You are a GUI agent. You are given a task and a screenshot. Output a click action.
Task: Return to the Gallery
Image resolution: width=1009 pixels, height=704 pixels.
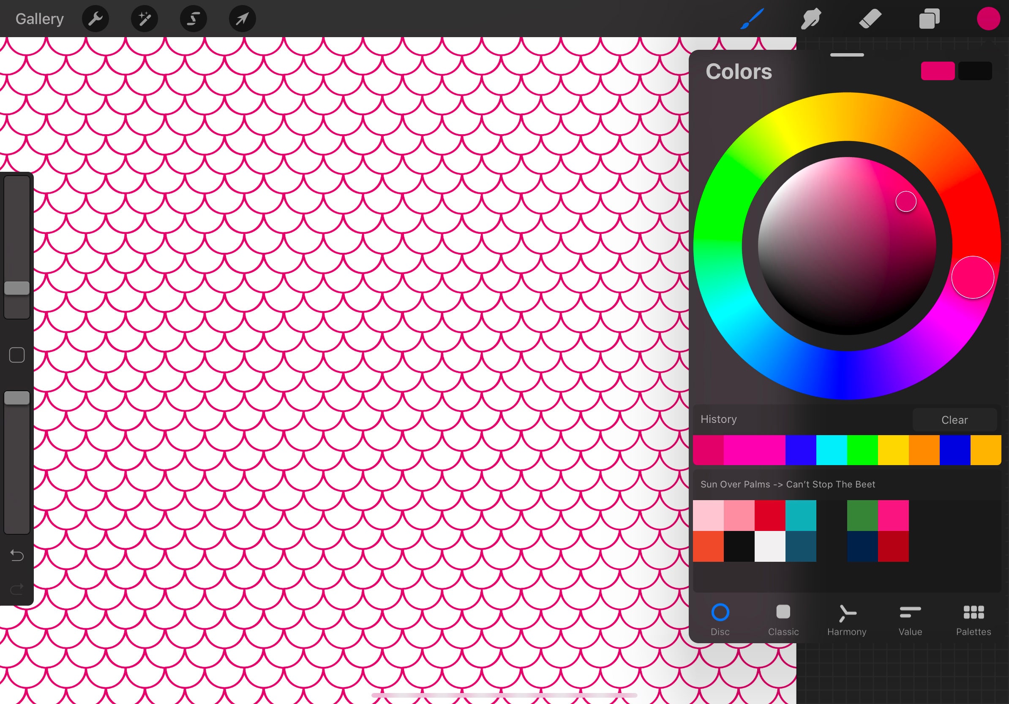39,19
